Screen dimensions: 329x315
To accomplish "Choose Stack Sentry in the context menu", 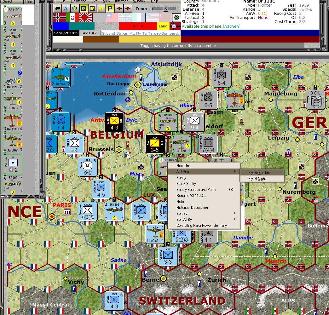I will point(204,184).
